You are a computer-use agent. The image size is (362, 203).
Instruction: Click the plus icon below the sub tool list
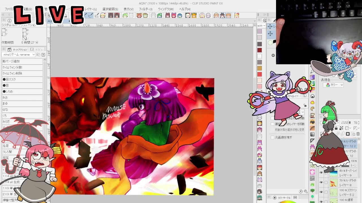pyautogui.click(x=273, y=55)
